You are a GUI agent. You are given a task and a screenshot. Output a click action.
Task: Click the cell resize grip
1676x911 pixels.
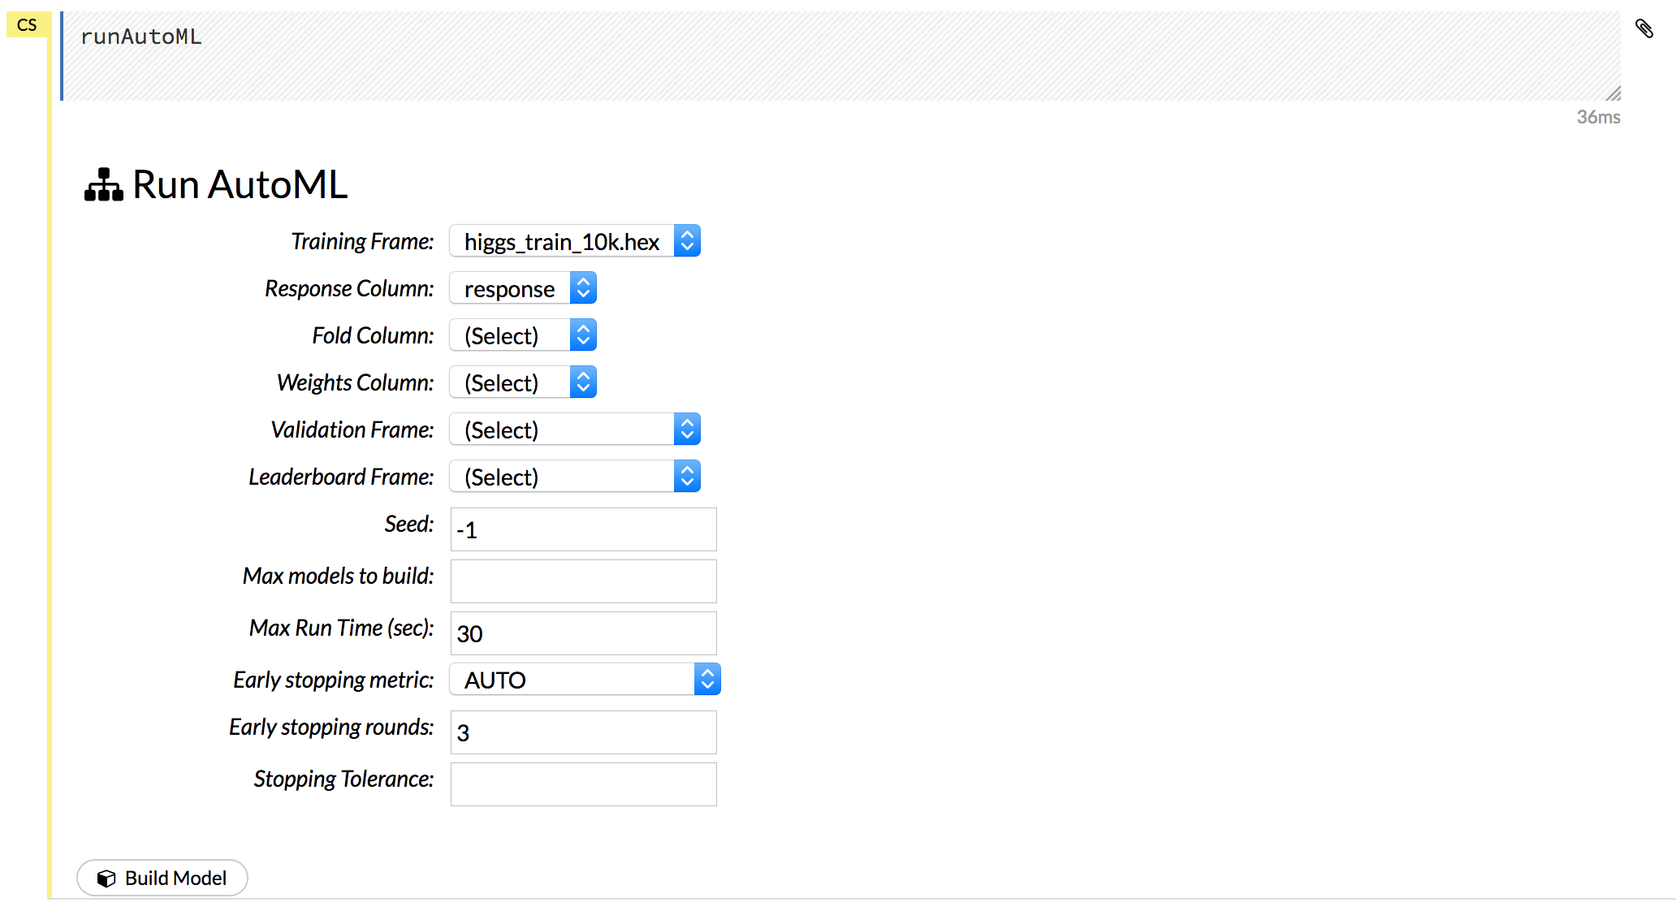tap(1613, 93)
